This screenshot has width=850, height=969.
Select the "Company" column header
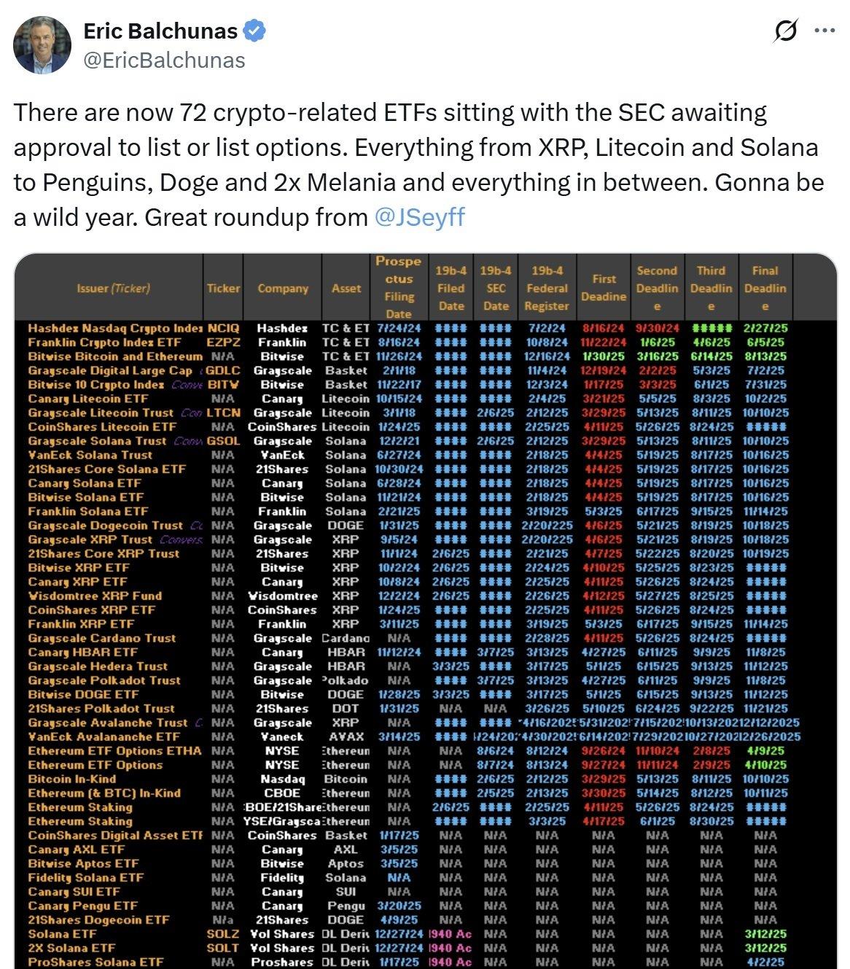coord(283,288)
